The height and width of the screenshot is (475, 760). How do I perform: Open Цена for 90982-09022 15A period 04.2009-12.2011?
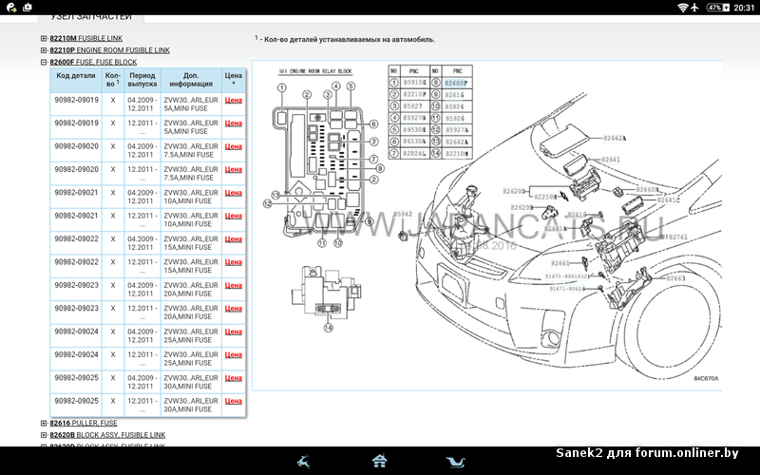coord(233,239)
